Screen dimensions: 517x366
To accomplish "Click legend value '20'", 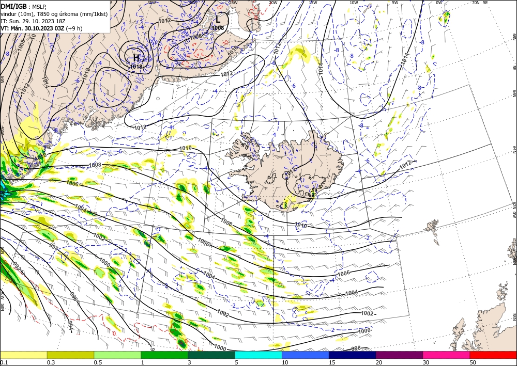I will (379, 362).
